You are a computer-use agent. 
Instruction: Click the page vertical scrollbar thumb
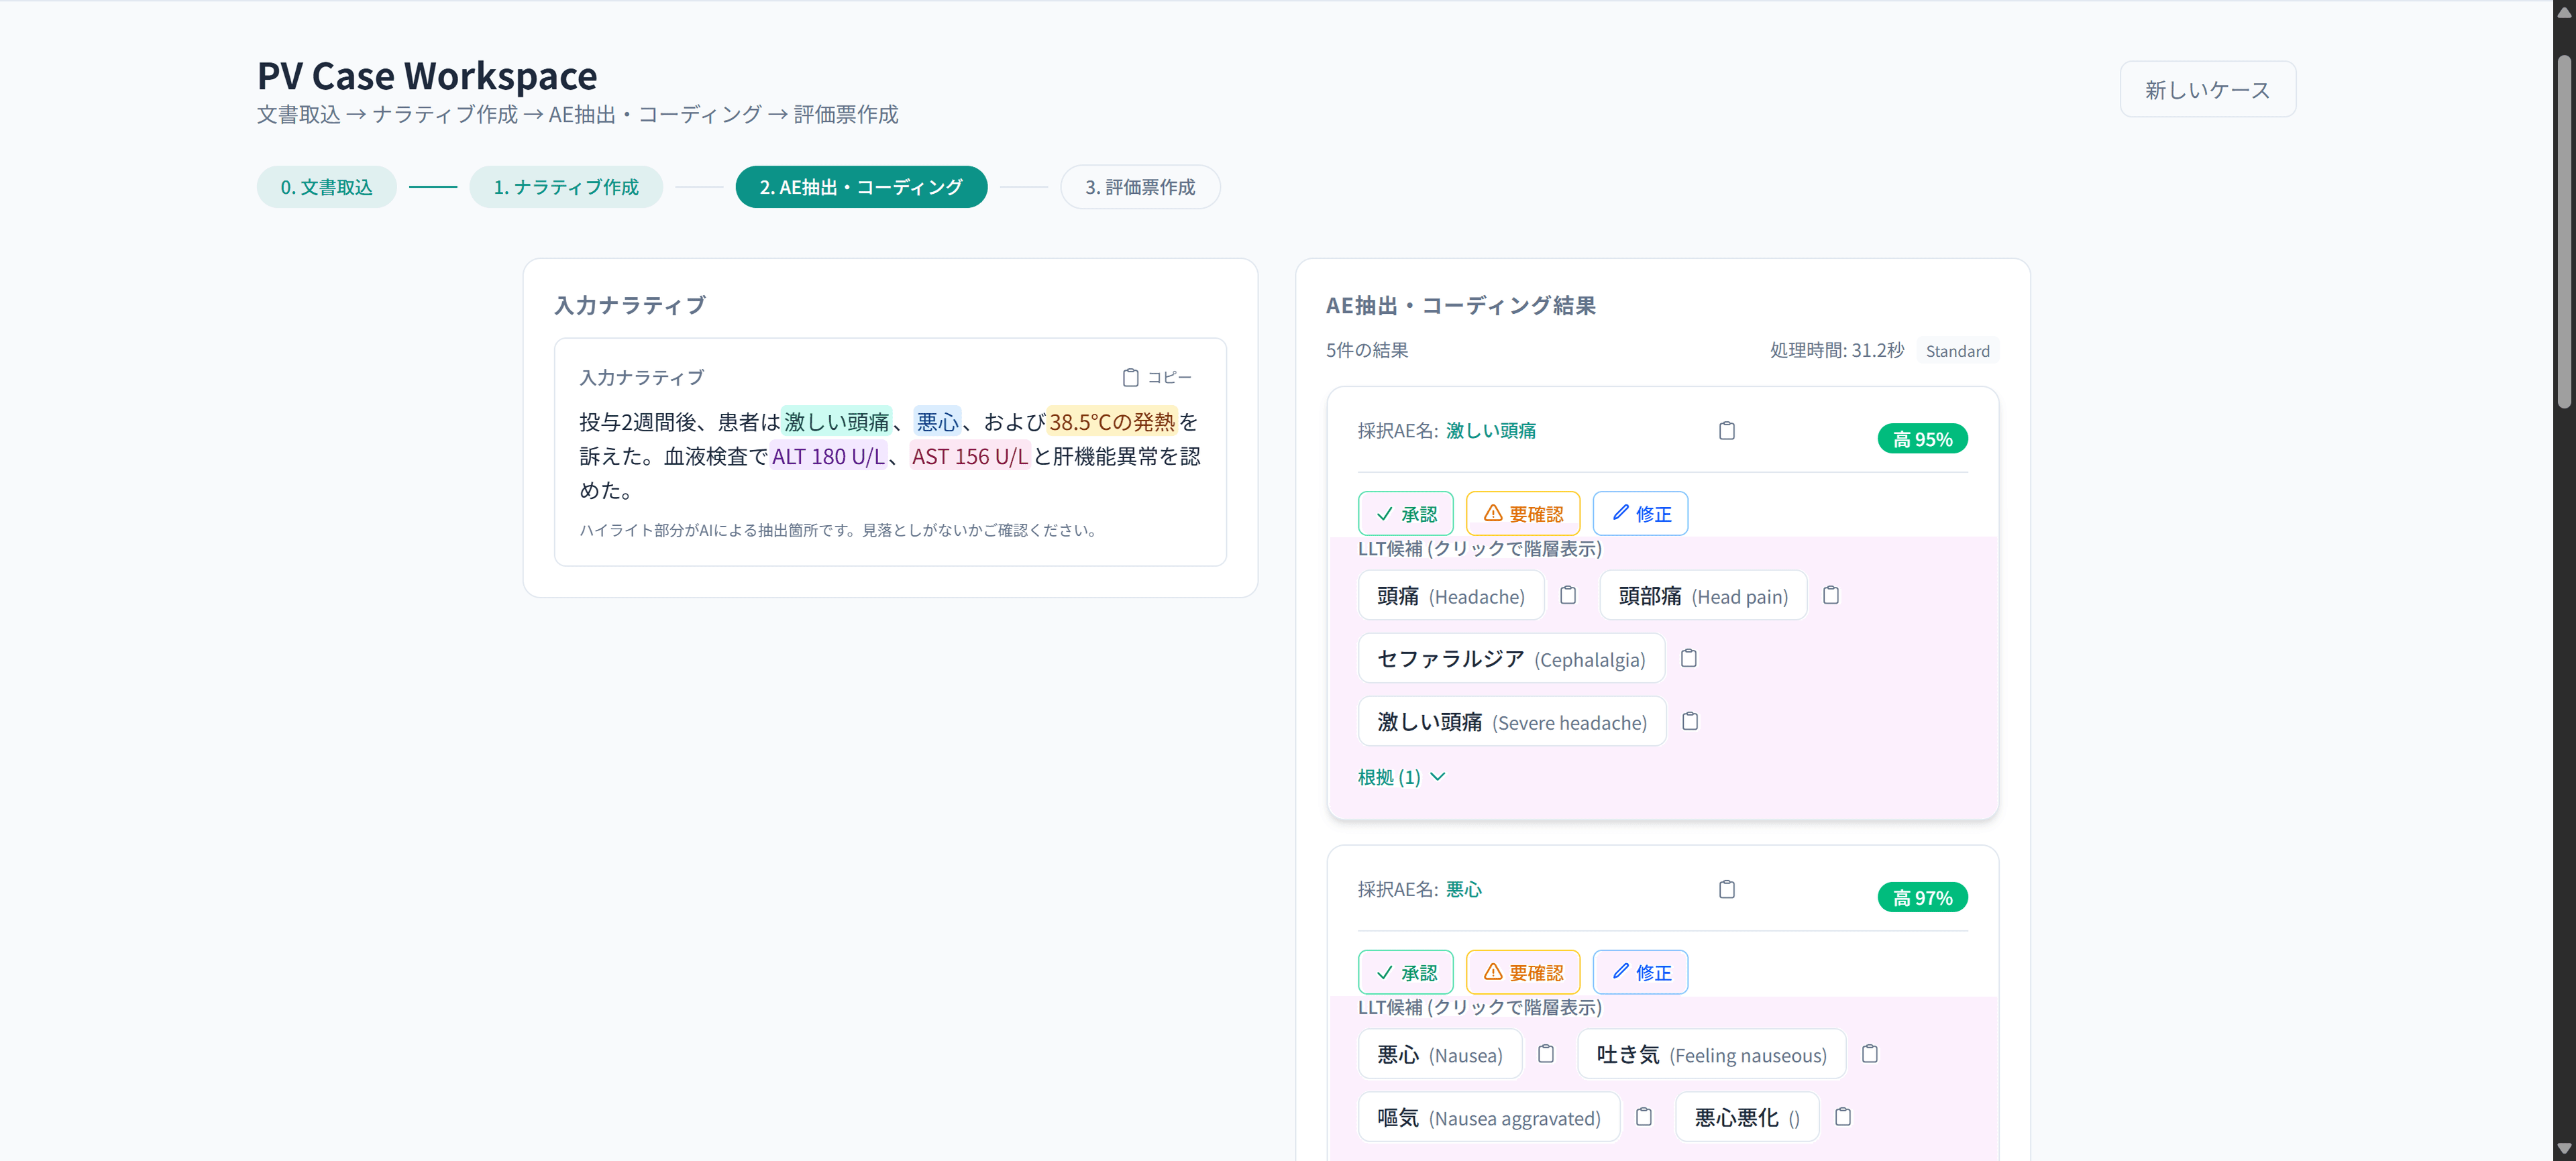[2563, 232]
